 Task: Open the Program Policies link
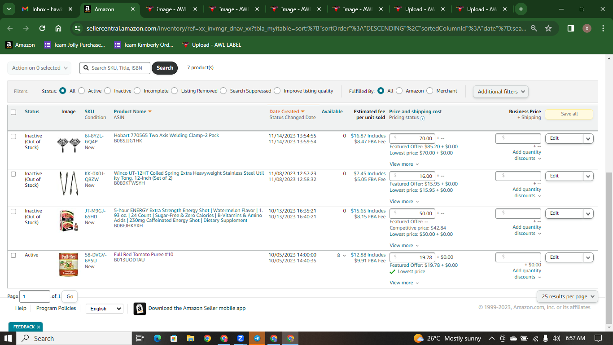coord(56,309)
